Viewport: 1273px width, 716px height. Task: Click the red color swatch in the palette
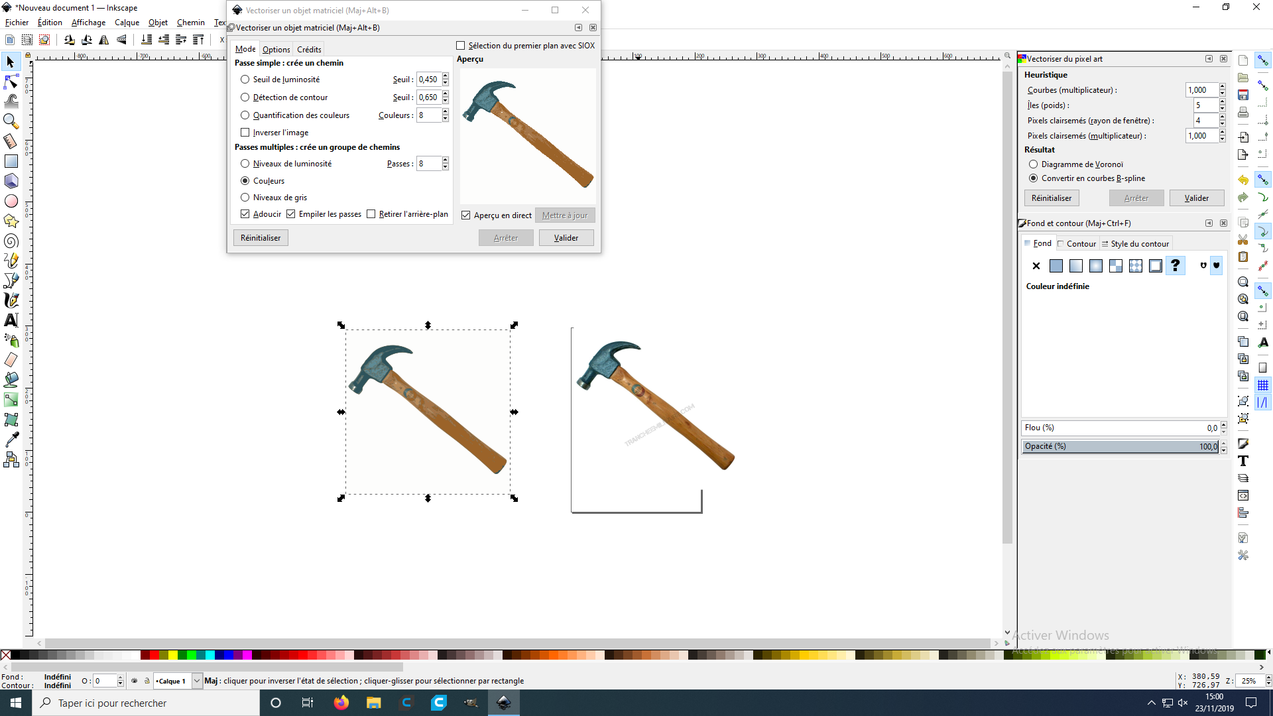pos(154,655)
